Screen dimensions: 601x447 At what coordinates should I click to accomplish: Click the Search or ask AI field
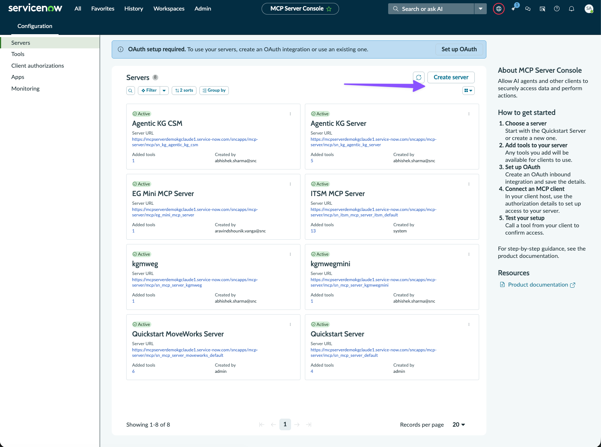[x=431, y=9]
